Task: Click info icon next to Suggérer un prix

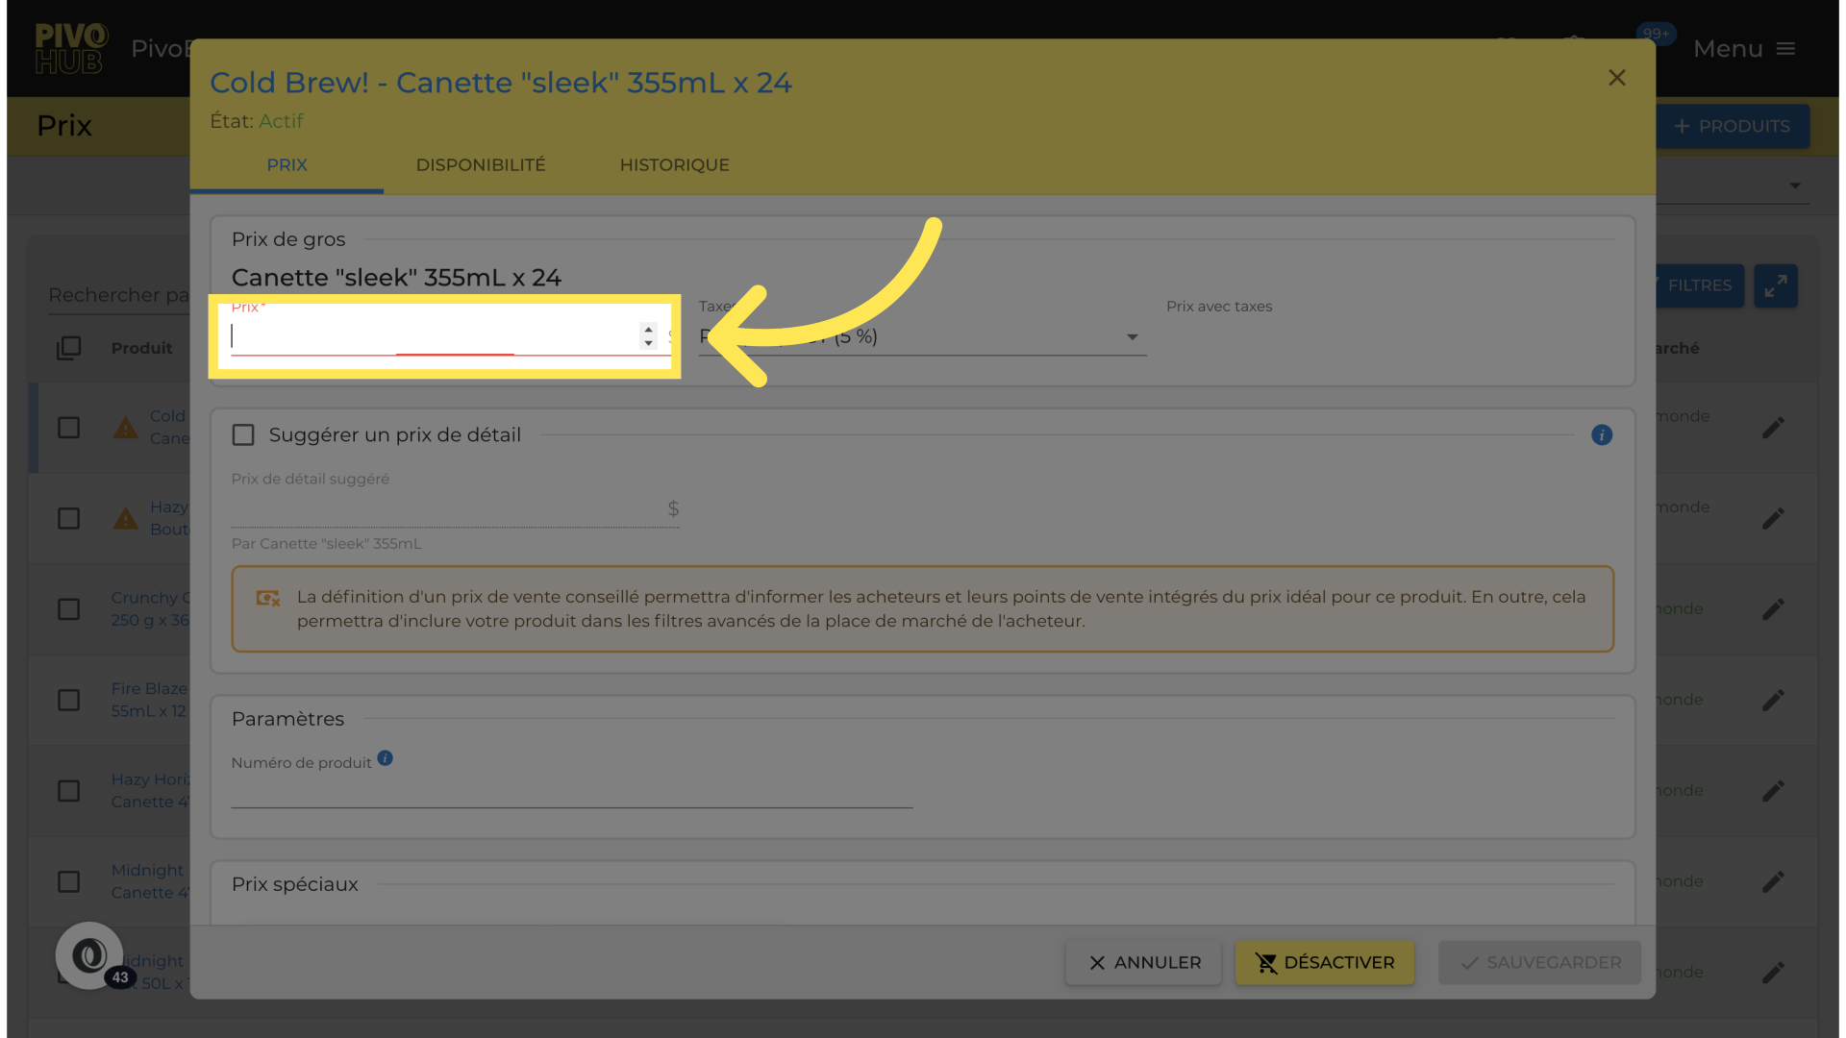Action: coord(1601,435)
